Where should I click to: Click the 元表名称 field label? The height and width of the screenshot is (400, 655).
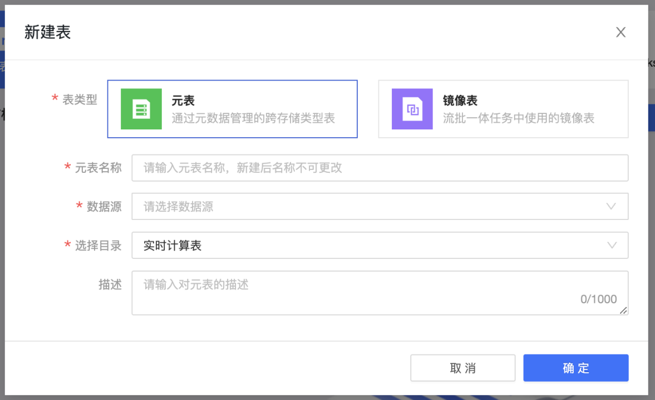click(98, 168)
